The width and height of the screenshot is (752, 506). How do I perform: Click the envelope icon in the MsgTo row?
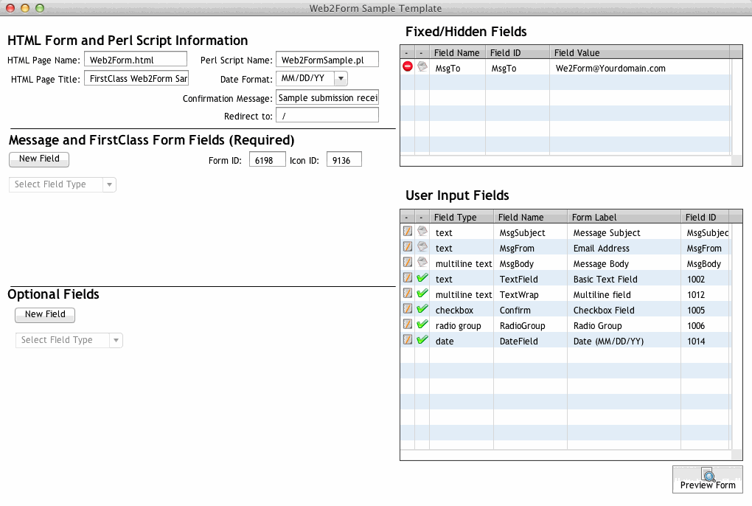click(422, 67)
